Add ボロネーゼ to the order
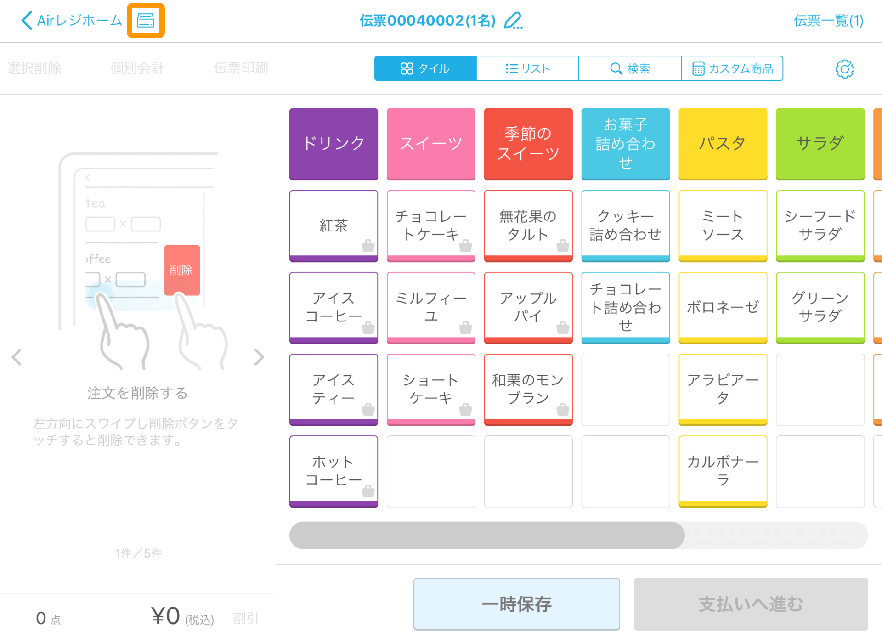This screenshot has width=882, height=643. tap(723, 308)
